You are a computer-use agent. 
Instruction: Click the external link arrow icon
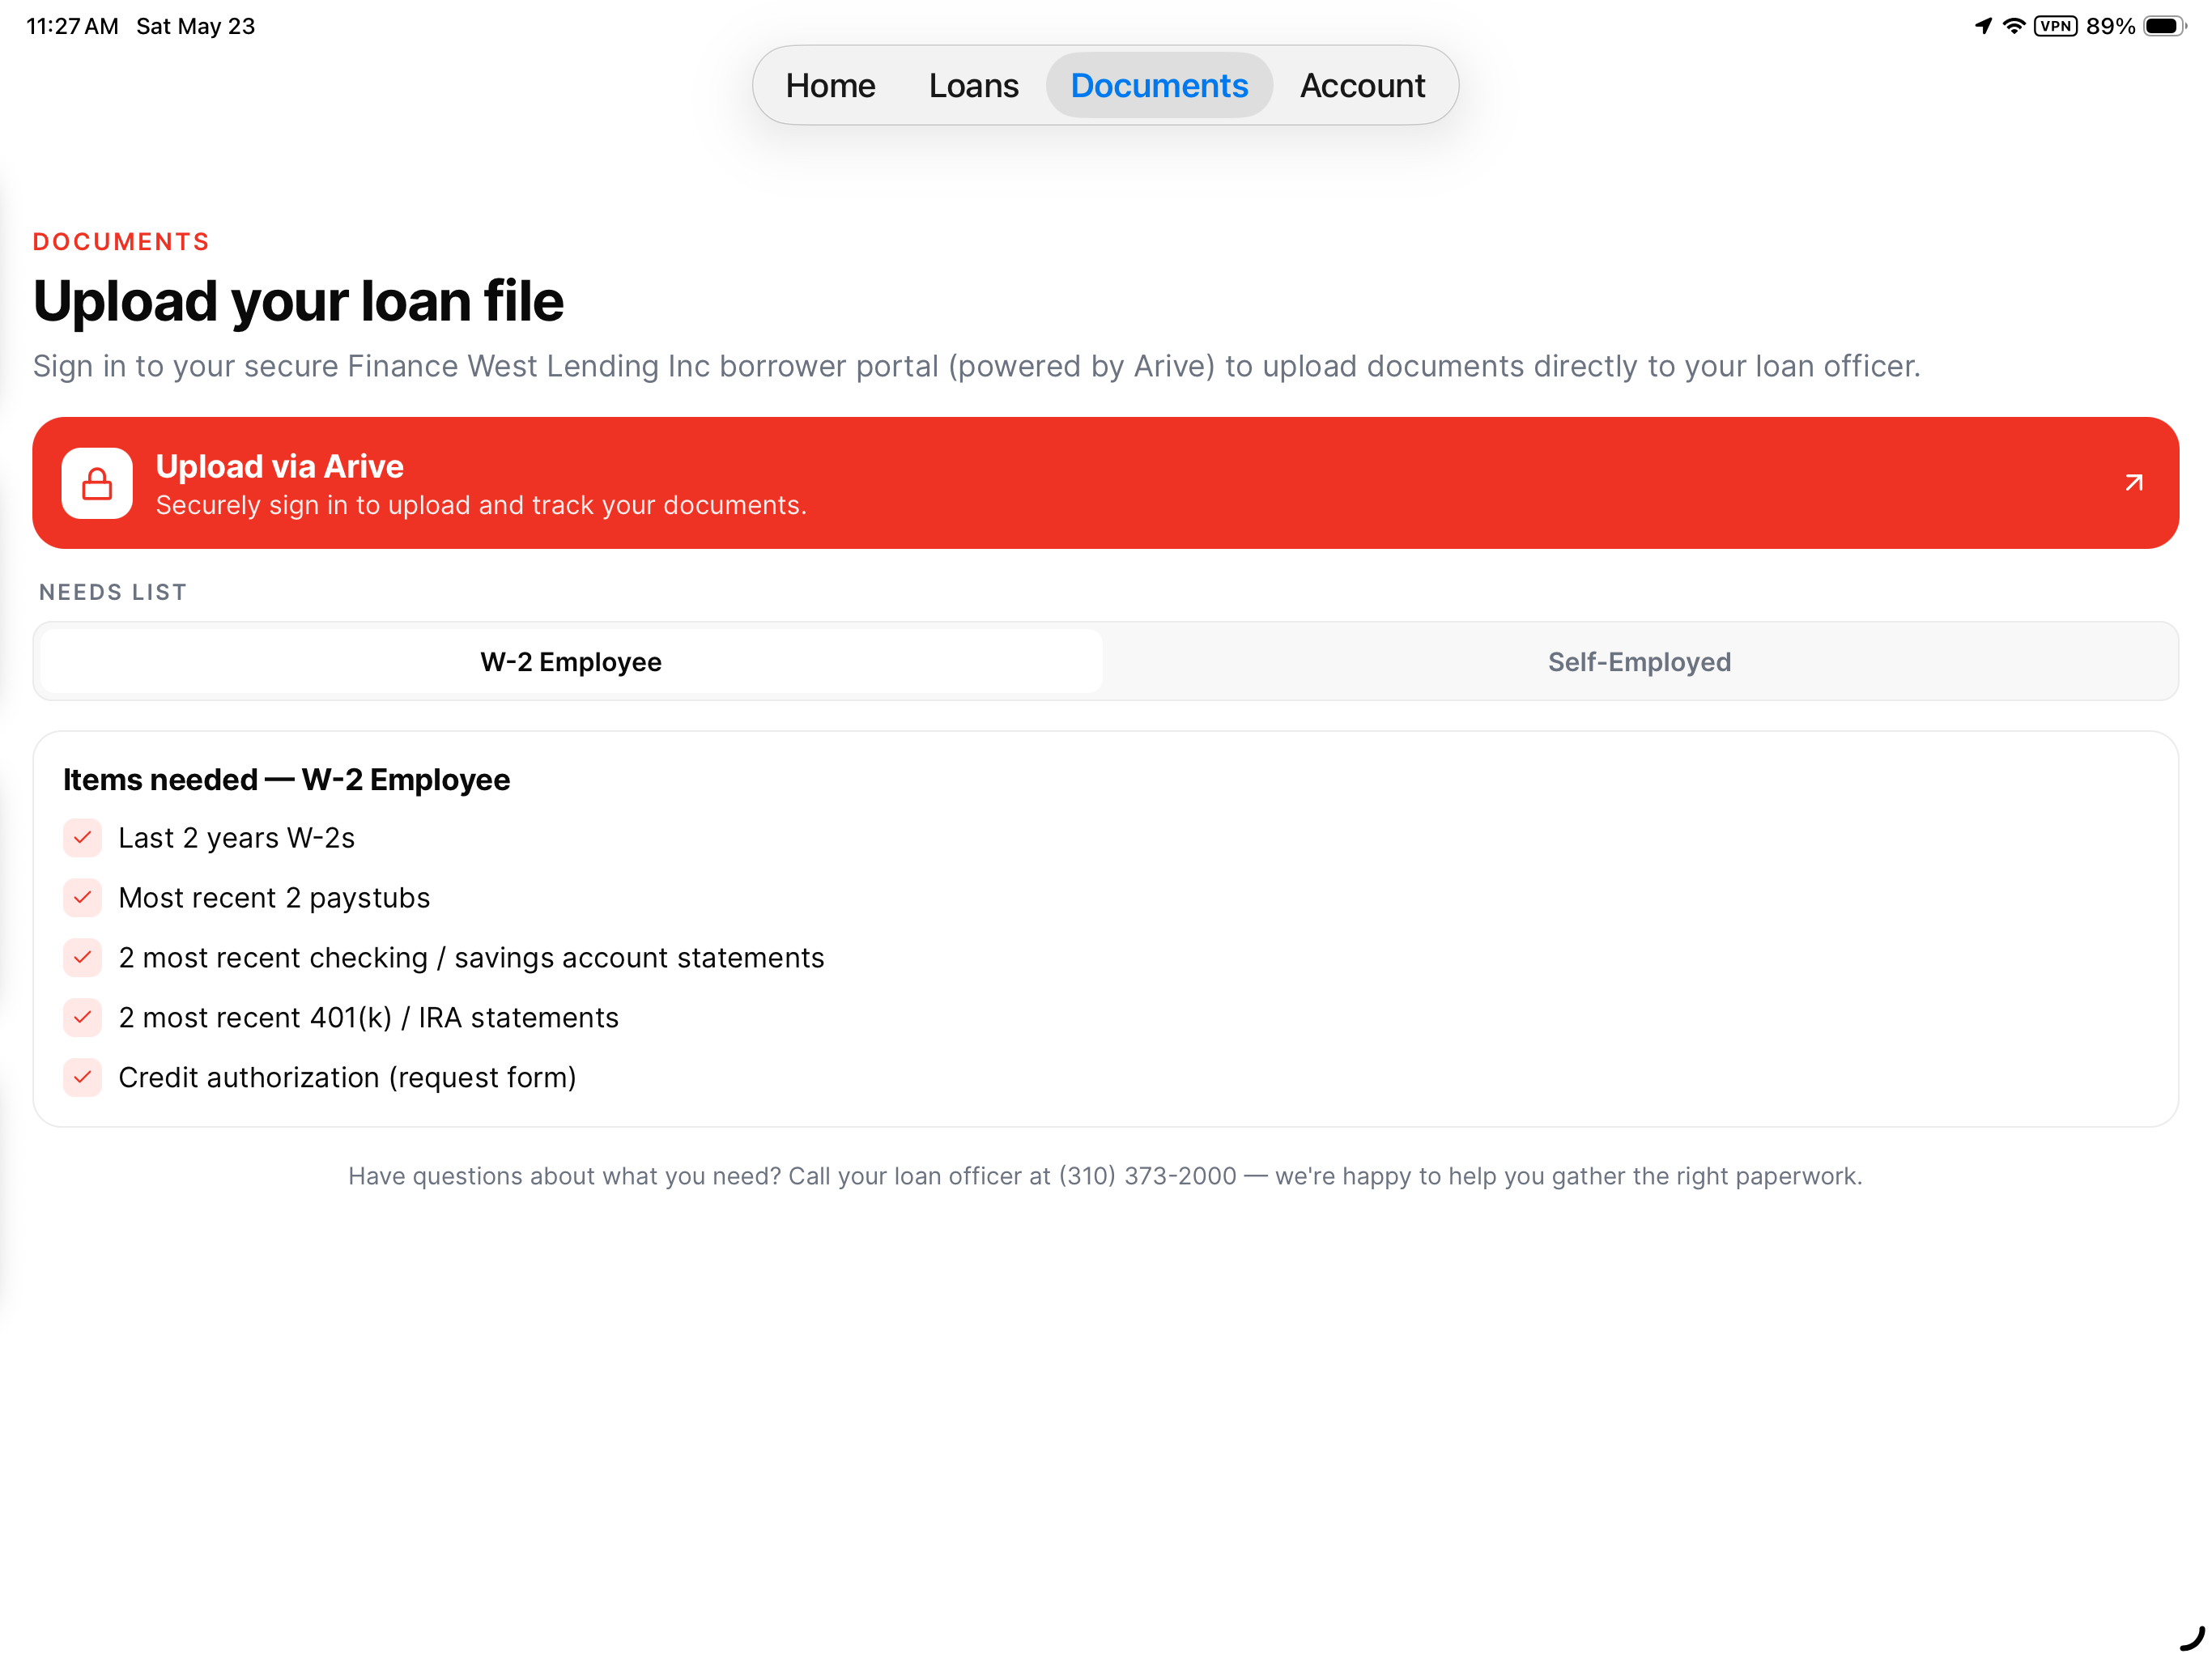click(2133, 483)
